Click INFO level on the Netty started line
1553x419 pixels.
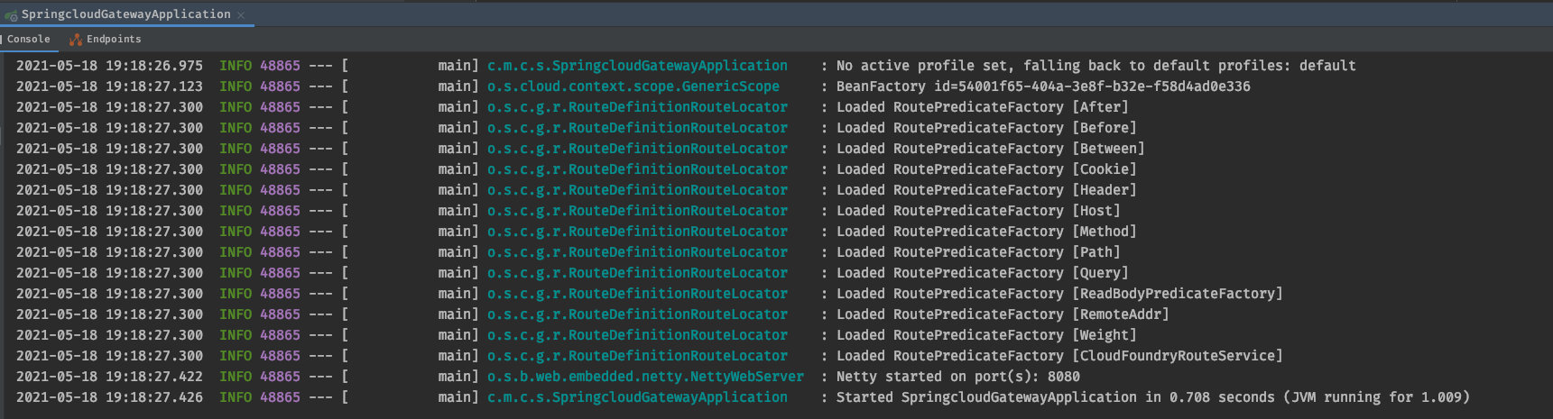236,377
